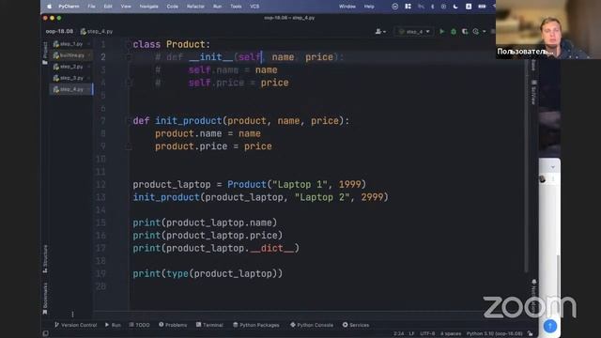The width and height of the screenshot is (601, 338).
Task: Click the 4 spaces indent indicator
Action: click(451, 334)
